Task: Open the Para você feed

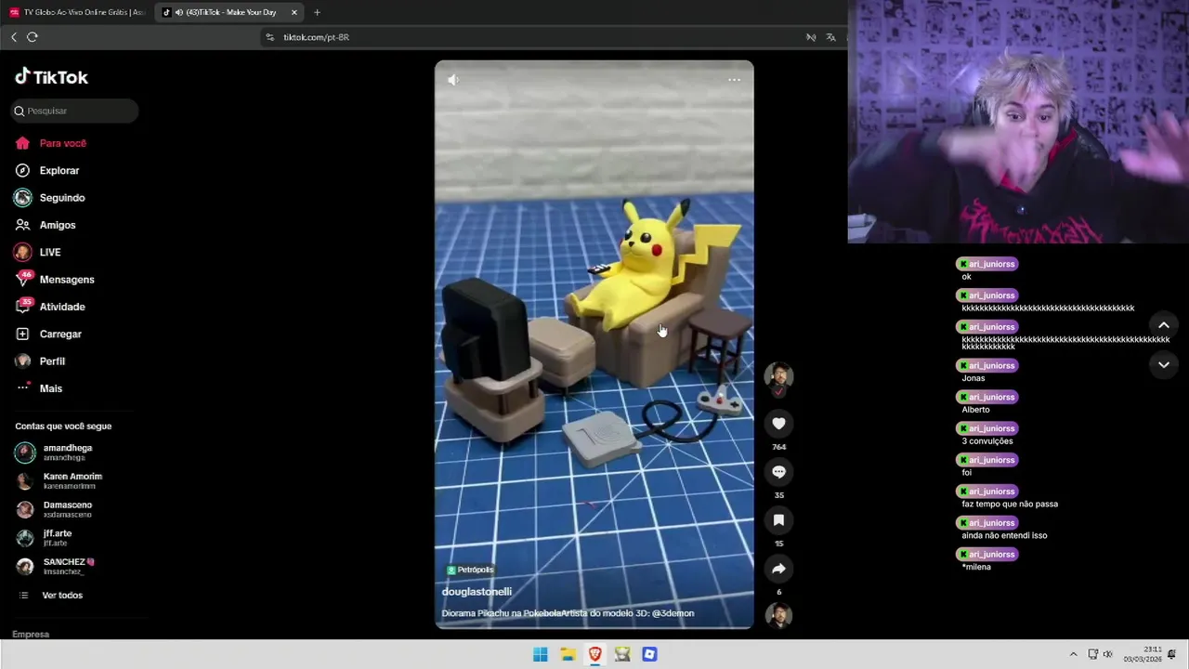Action: tap(63, 143)
